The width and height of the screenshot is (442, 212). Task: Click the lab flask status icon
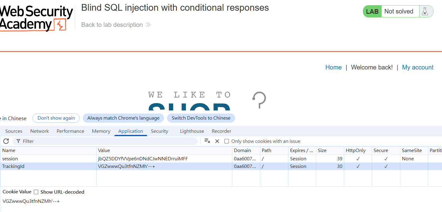(425, 12)
